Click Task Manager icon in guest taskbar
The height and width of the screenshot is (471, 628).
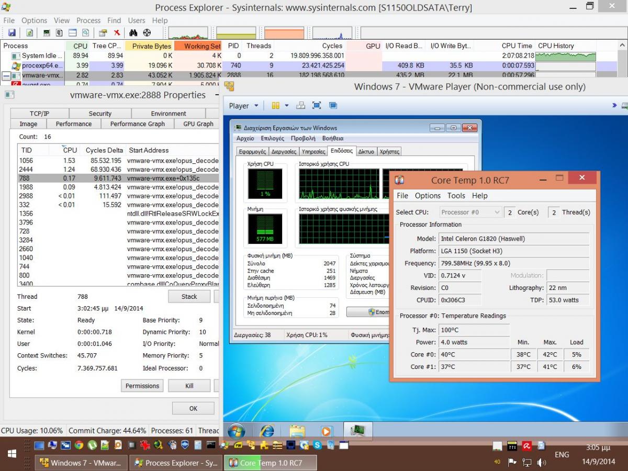tap(358, 431)
